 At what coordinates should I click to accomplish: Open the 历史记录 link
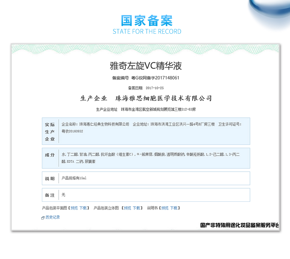[x=53, y=218]
